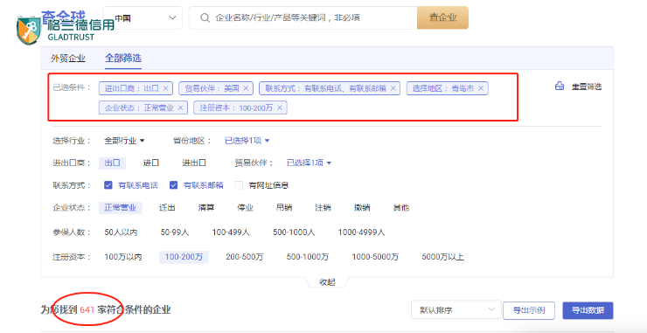Select 100-200万 registered capital option
This screenshot has height=333, width=647.
pos(184,257)
